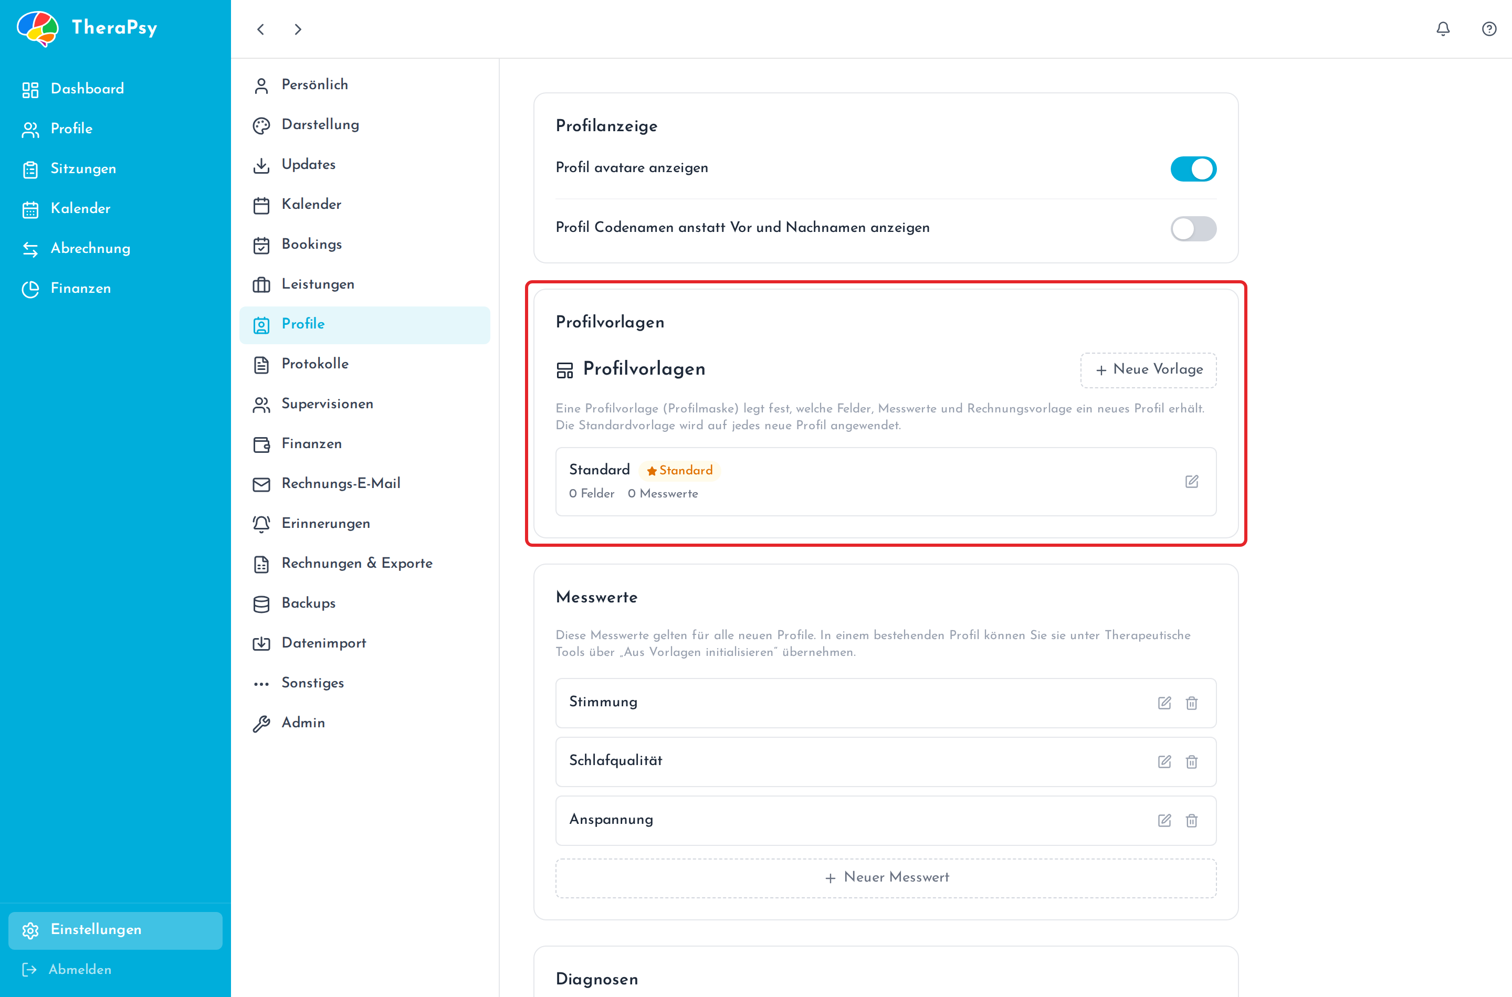This screenshot has width=1512, height=997.
Task: Edit the Schlafqualität measurement
Action: pos(1164,762)
